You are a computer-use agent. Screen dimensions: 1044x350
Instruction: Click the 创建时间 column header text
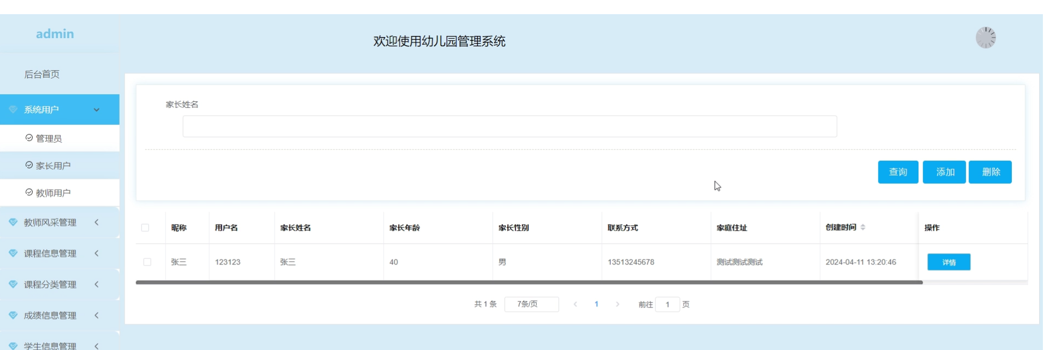(841, 227)
